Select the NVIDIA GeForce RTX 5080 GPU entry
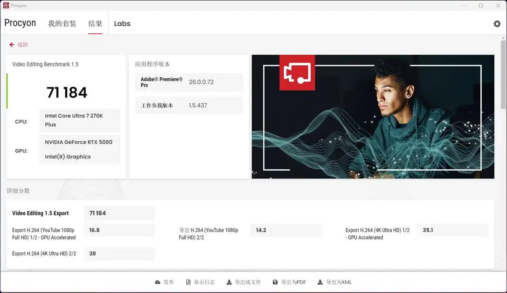 79,142
